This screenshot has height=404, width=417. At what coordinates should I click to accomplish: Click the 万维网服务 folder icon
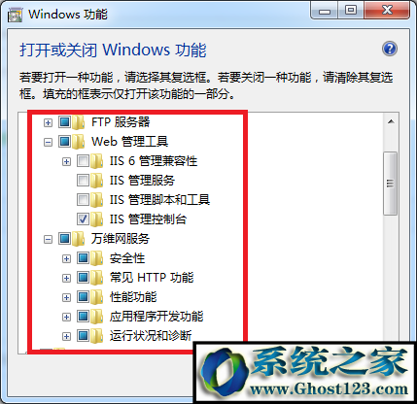79,239
